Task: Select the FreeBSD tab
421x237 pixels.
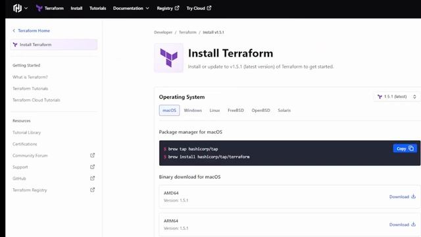Action: coord(235,111)
